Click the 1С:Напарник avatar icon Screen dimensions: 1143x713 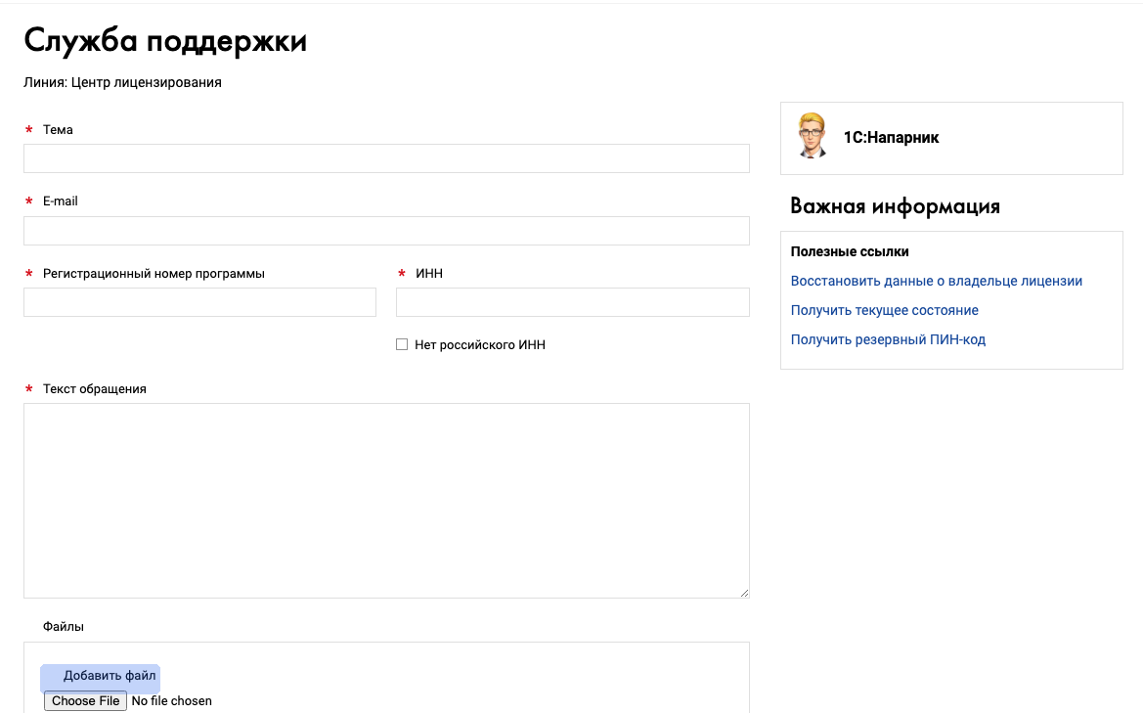click(812, 136)
